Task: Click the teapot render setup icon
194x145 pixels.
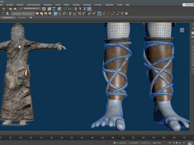Action: point(11,9)
